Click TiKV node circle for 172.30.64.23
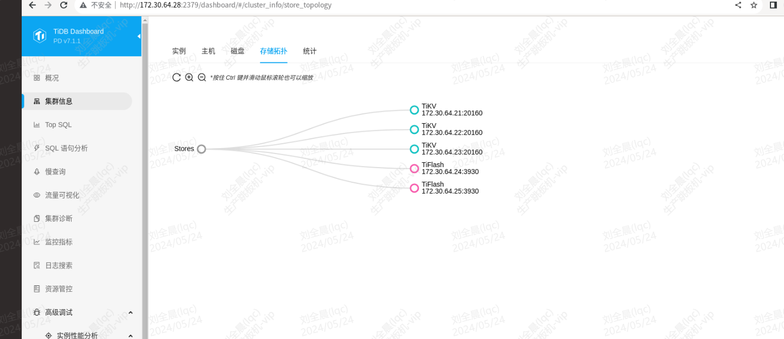This screenshot has height=339, width=784. 415,149
